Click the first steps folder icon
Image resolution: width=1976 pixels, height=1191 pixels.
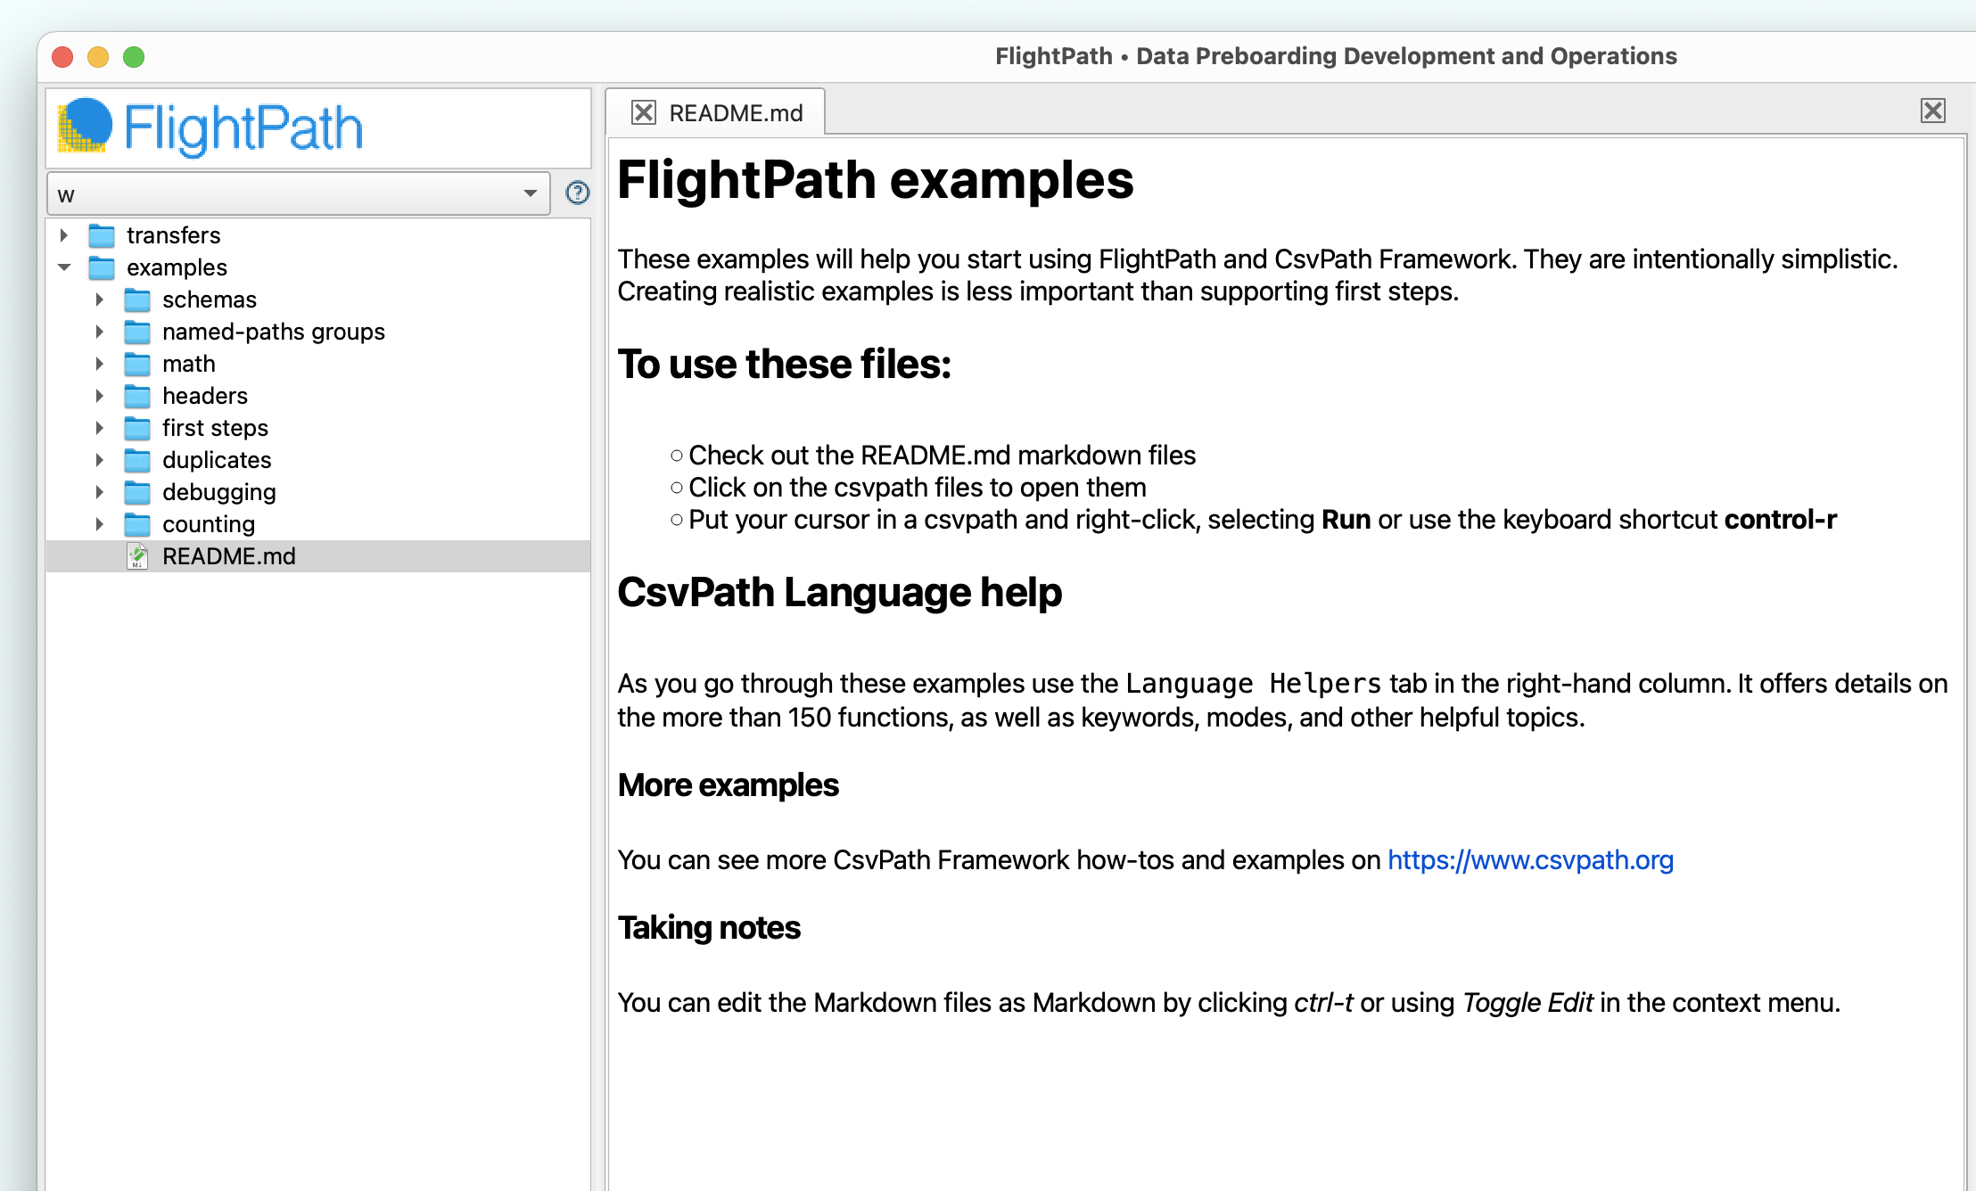point(137,428)
